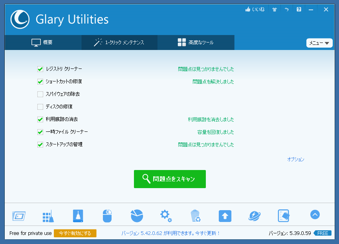This screenshot has height=244, width=339.
Task: Open the メニュー dropdown
Action: click(319, 43)
